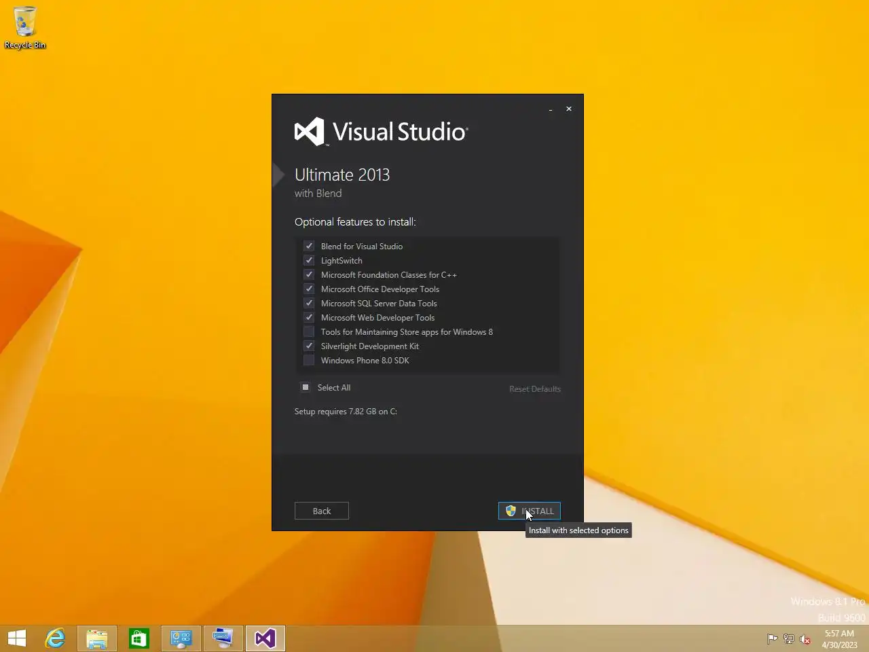This screenshot has width=869, height=652.
Task: Open the remote desktop taskbar icon
Action: click(x=223, y=638)
